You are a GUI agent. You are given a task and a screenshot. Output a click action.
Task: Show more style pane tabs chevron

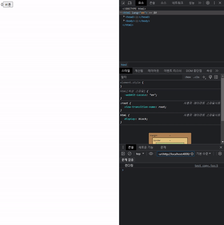(217, 71)
